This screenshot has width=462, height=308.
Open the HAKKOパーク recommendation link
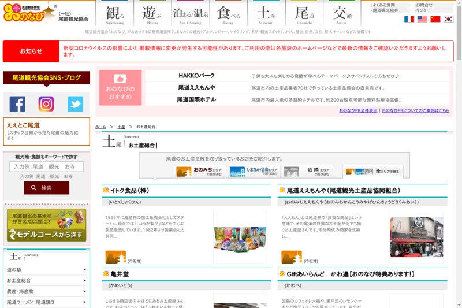(x=196, y=76)
